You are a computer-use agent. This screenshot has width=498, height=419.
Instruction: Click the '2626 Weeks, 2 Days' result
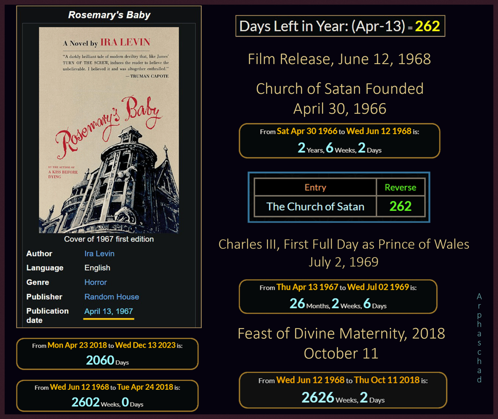pyautogui.click(x=343, y=398)
